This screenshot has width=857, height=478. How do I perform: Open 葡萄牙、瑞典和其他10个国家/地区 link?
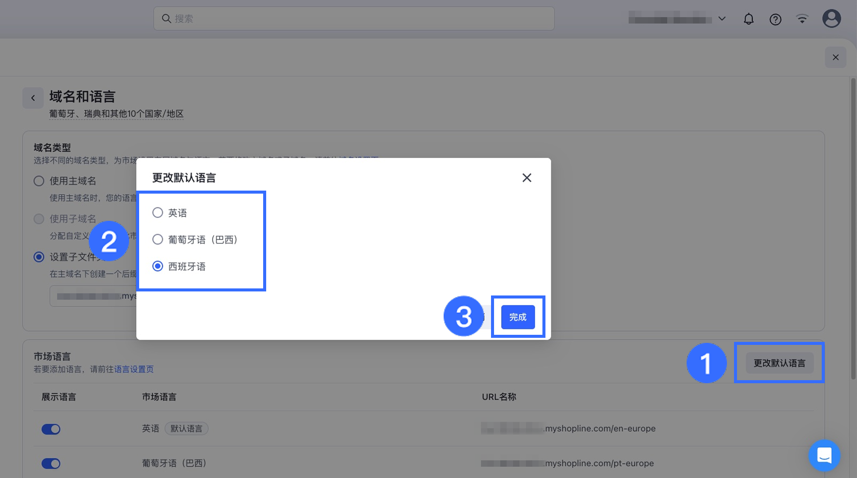(116, 114)
